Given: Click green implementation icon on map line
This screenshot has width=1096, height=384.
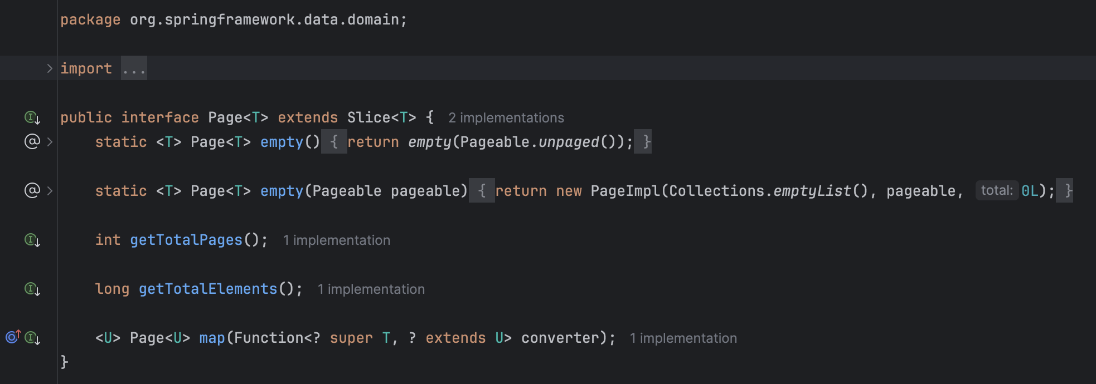Looking at the screenshot, I should coord(32,338).
